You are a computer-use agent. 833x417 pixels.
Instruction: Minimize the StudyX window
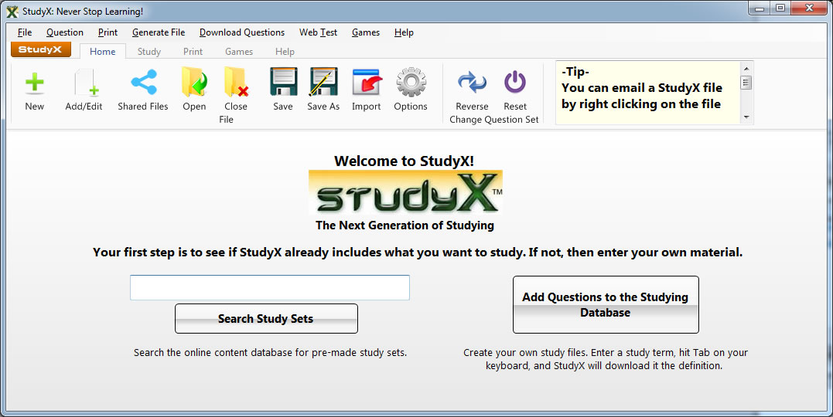click(x=760, y=8)
